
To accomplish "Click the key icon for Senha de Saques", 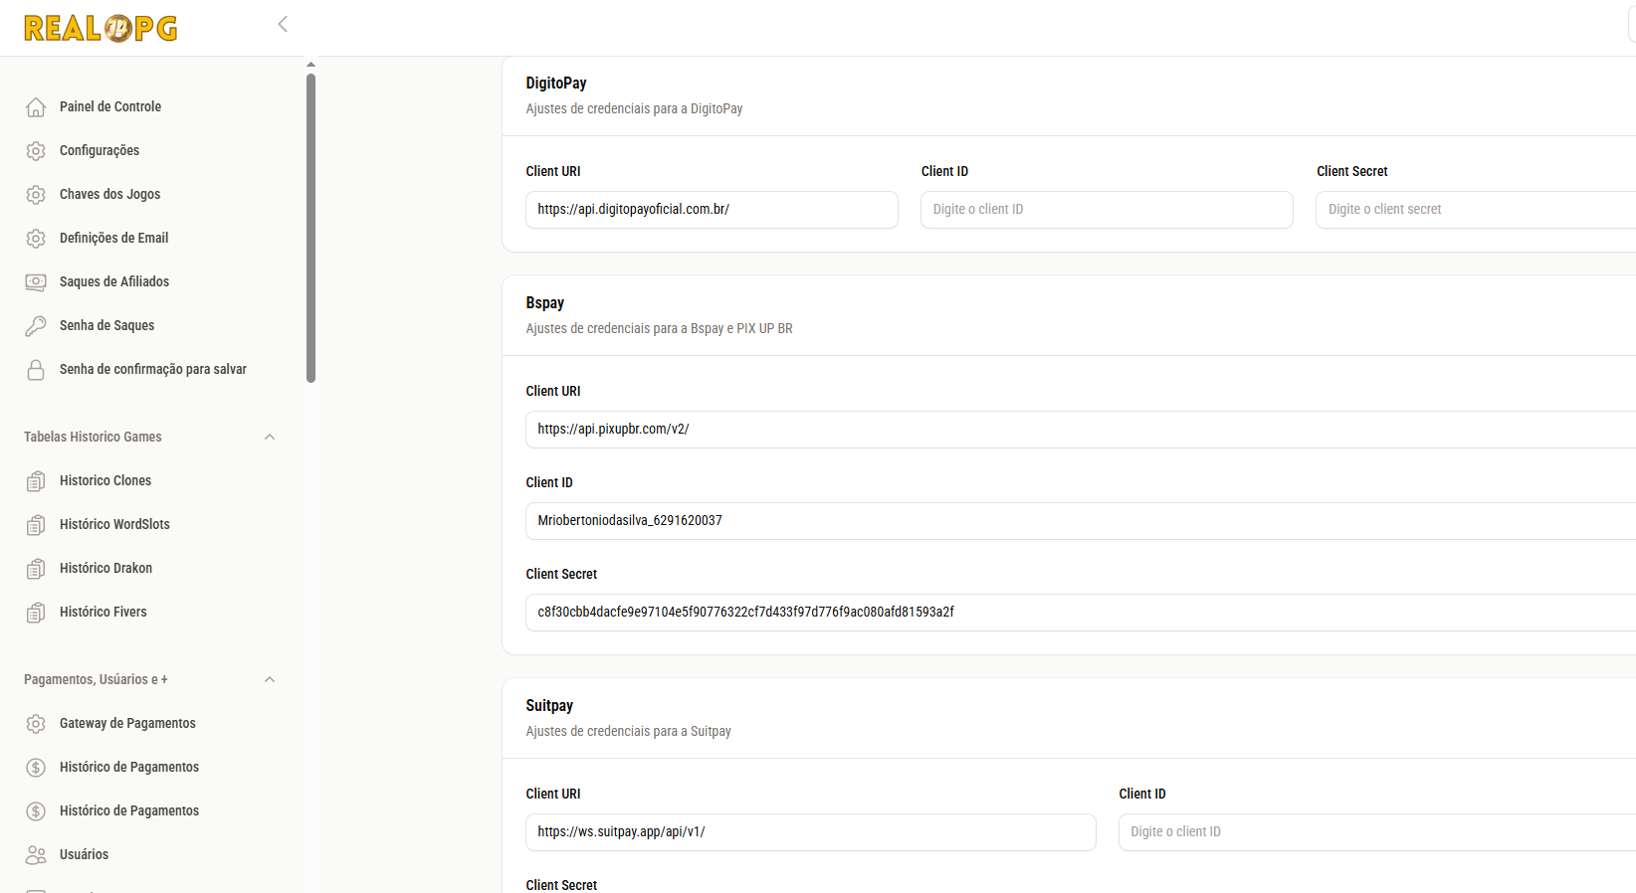I will 36,326.
